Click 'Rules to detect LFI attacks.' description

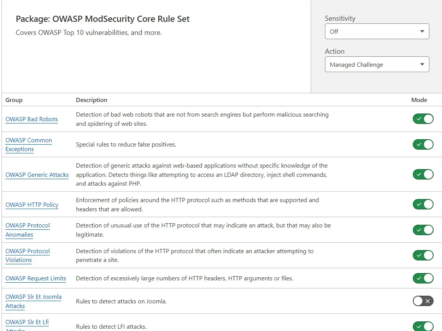[111, 327]
